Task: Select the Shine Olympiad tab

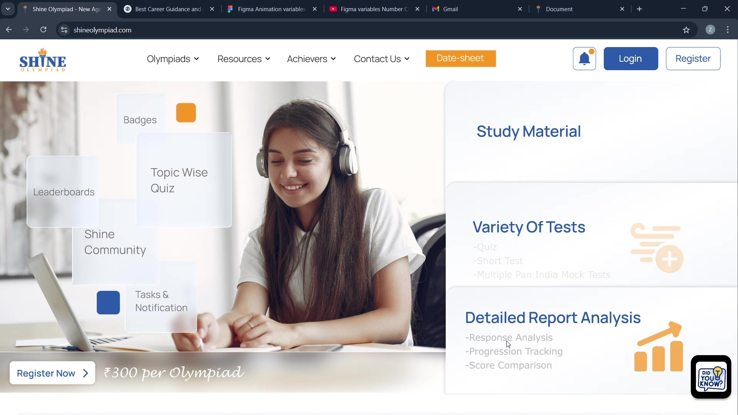Action: point(66,9)
